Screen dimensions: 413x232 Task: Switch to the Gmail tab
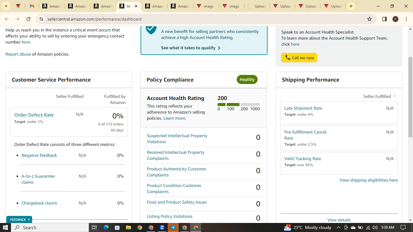click(x=32, y=6)
